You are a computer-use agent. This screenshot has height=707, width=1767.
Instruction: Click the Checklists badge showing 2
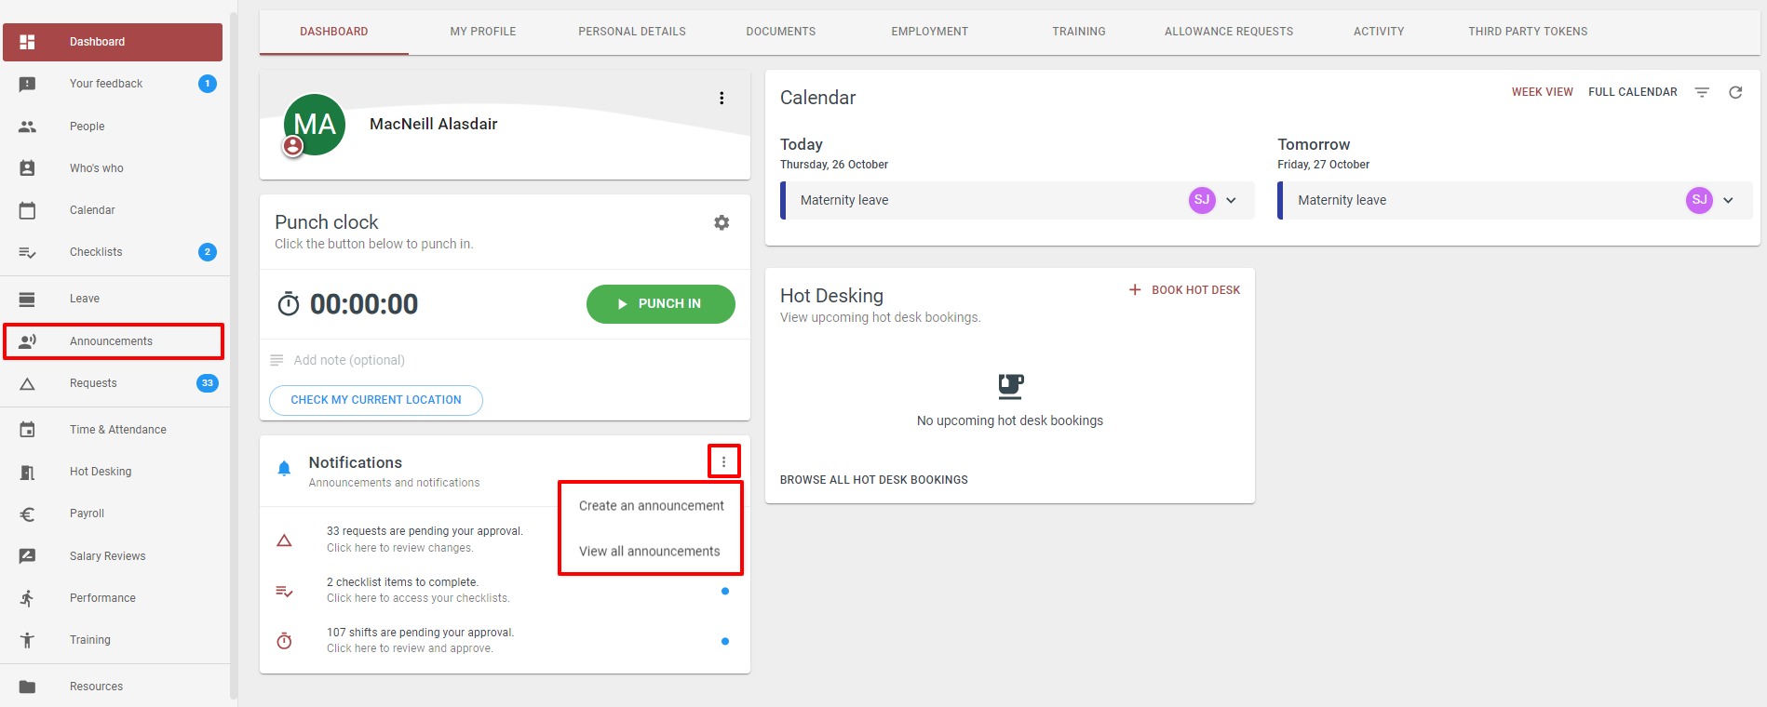[208, 252]
